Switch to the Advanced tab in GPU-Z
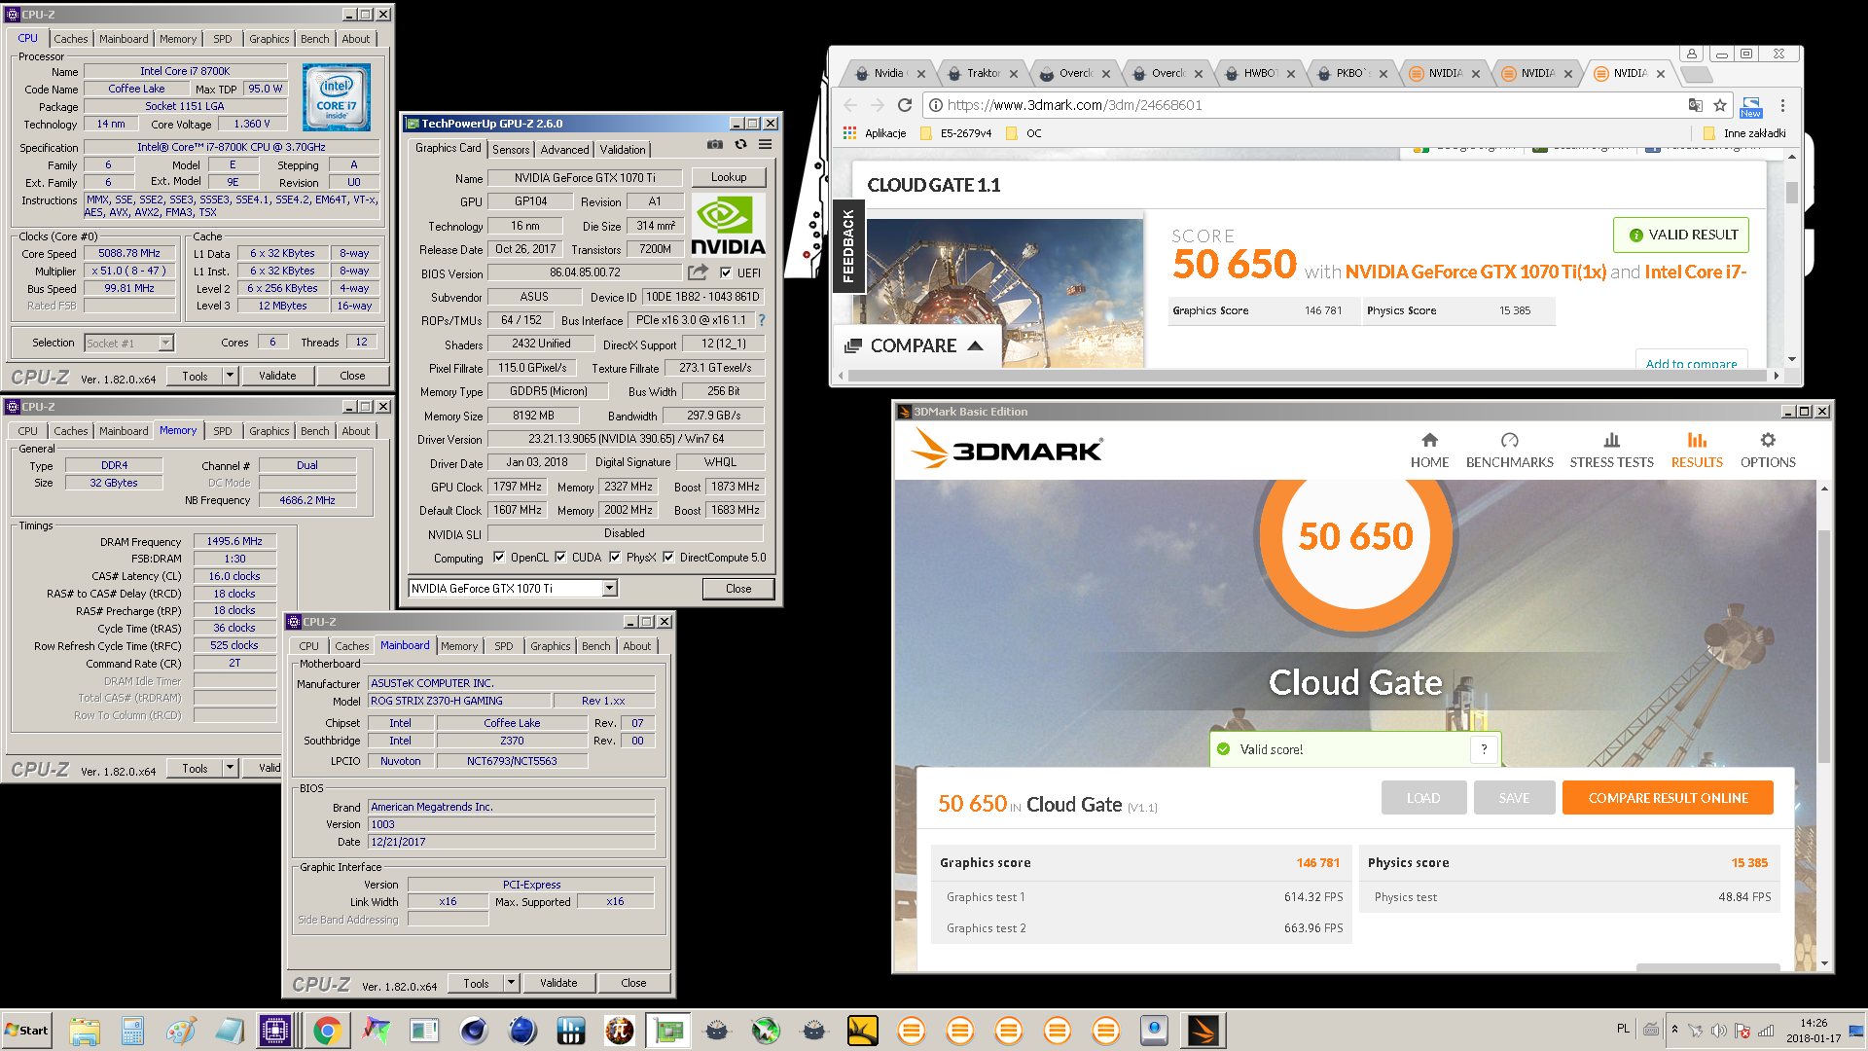 pyautogui.click(x=564, y=149)
